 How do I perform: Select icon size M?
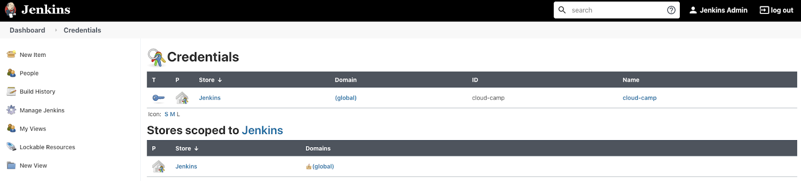(173, 114)
